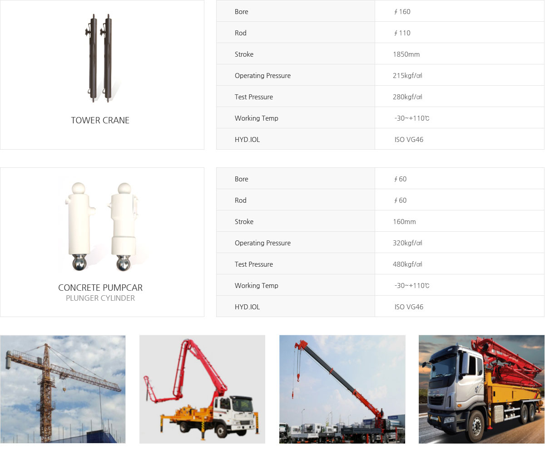Select "Working Temp" label in Tower Crane table
Image resolution: width=545 pixels, height=454 pixels.
click(x=257, y=118)
